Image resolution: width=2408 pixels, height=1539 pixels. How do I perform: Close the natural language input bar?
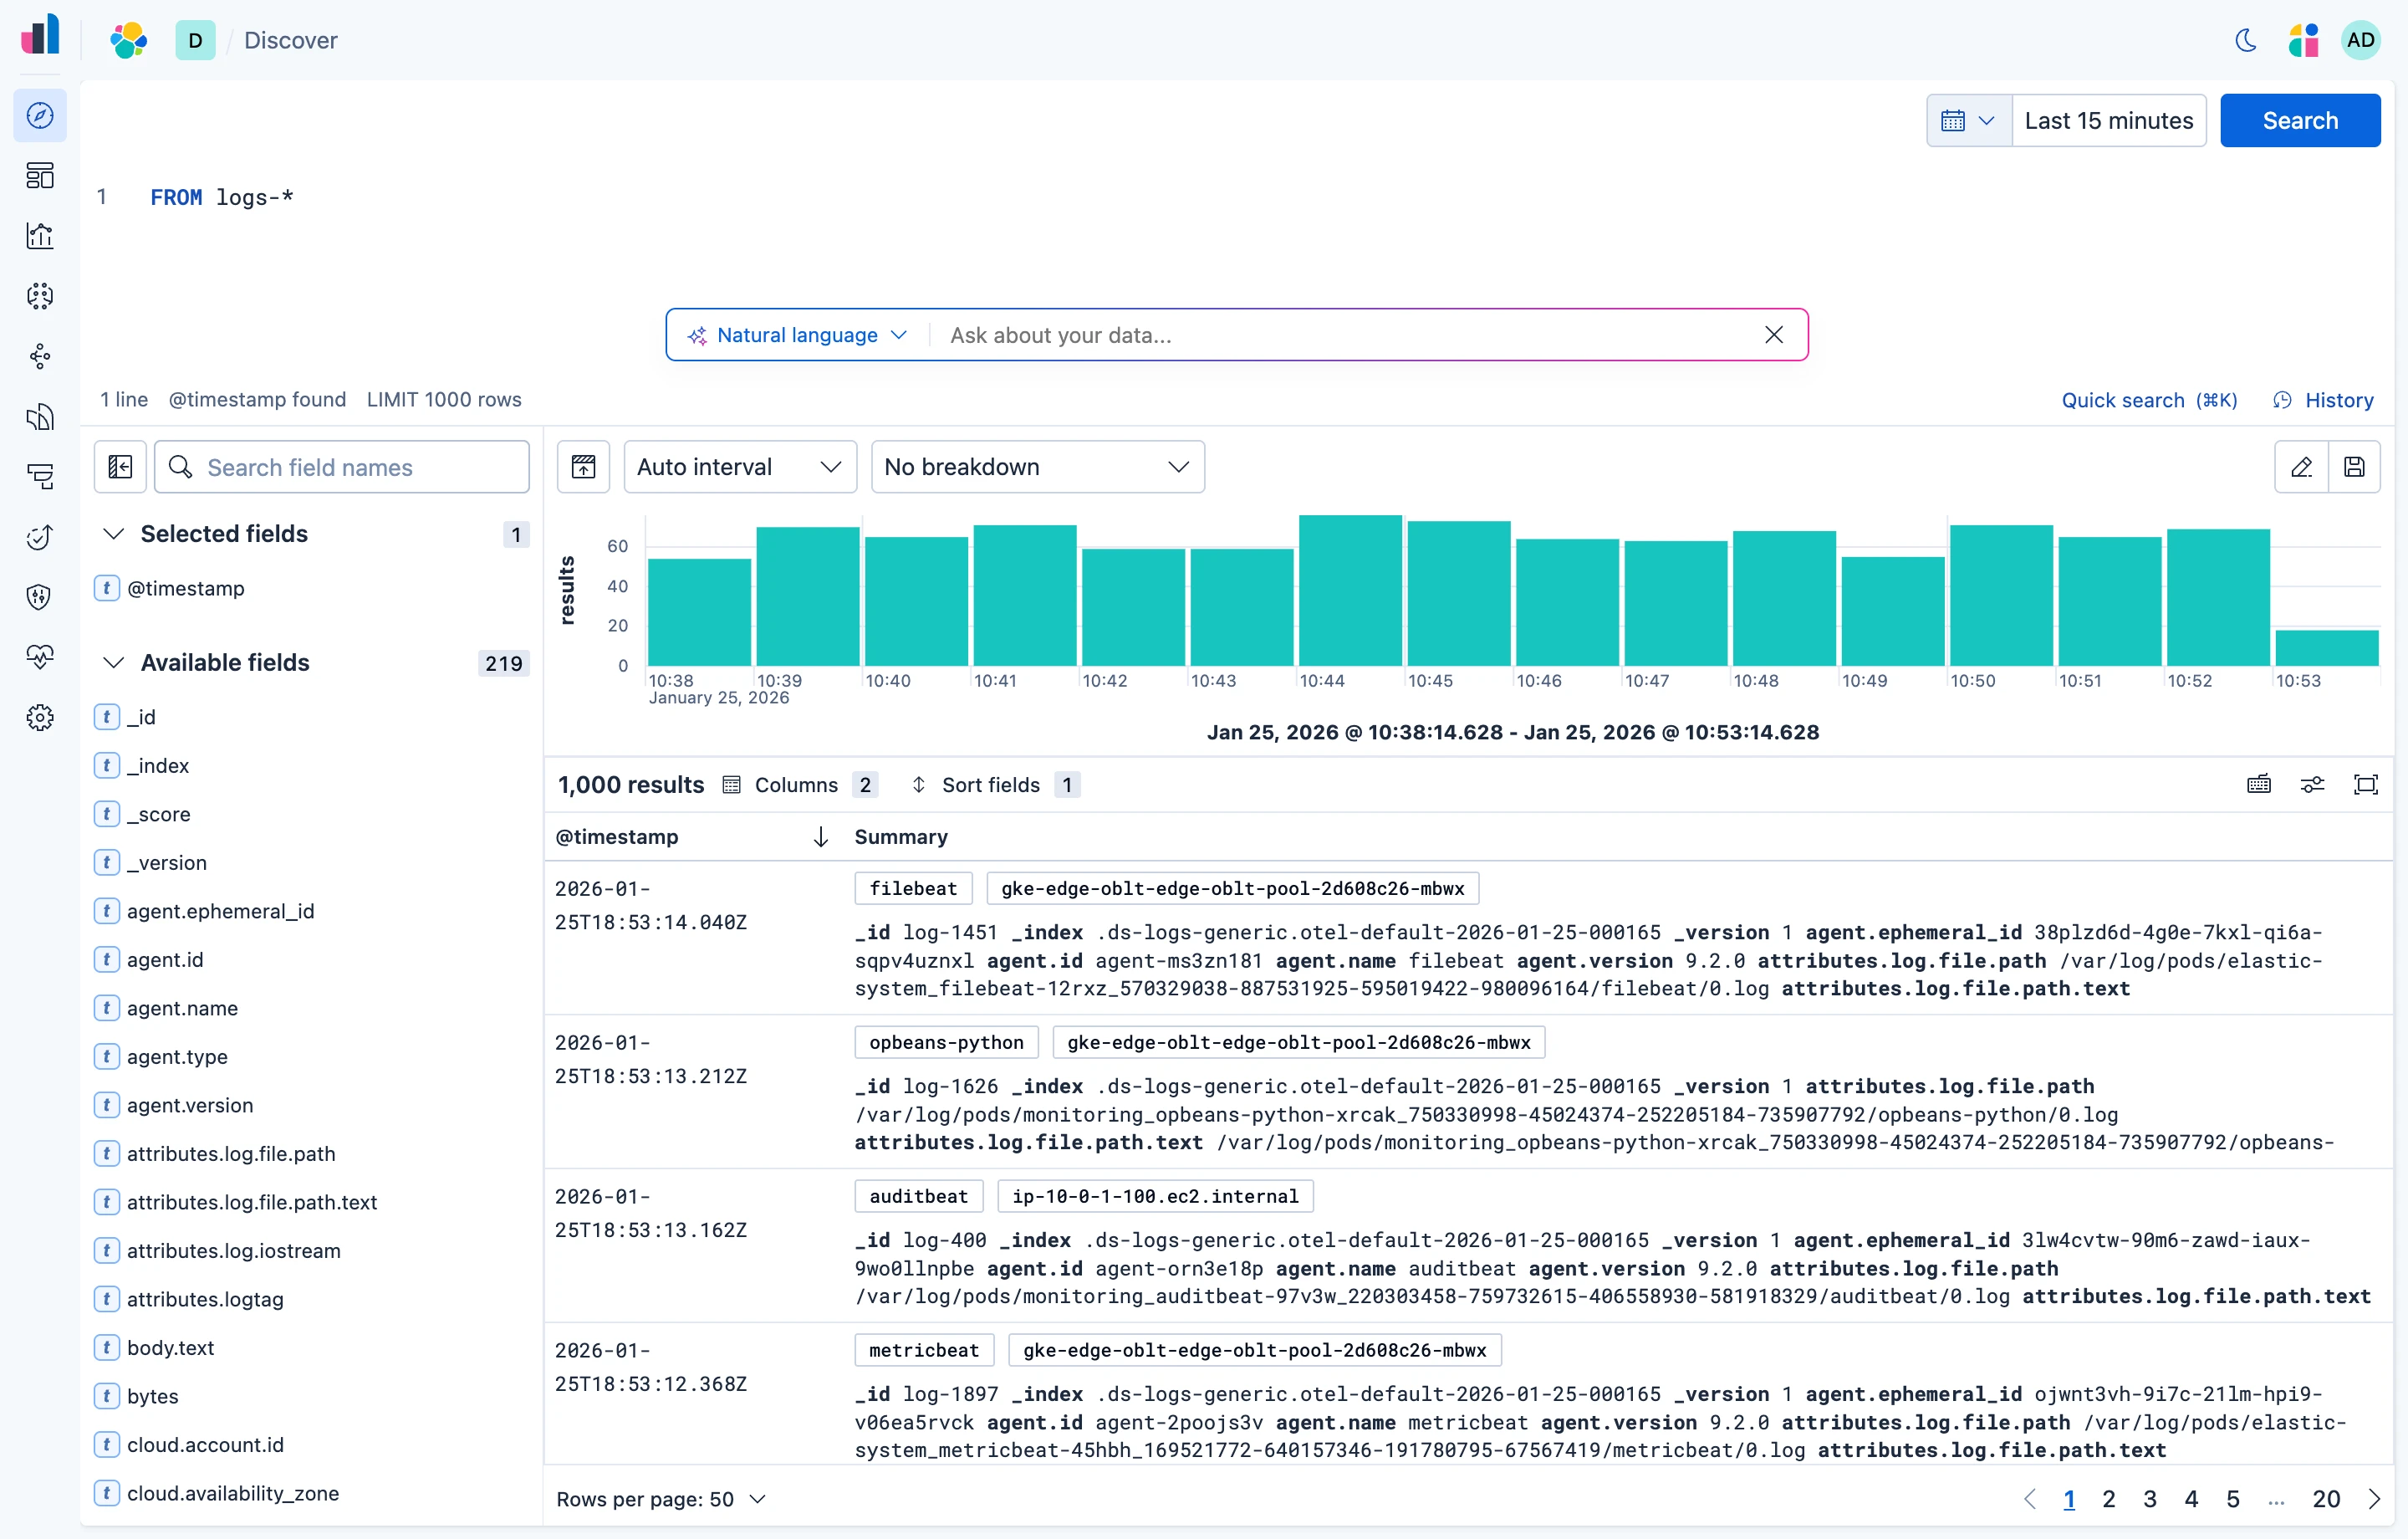click(1774, 335)
